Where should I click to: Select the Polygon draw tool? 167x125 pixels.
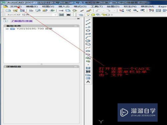click(88, 30)
